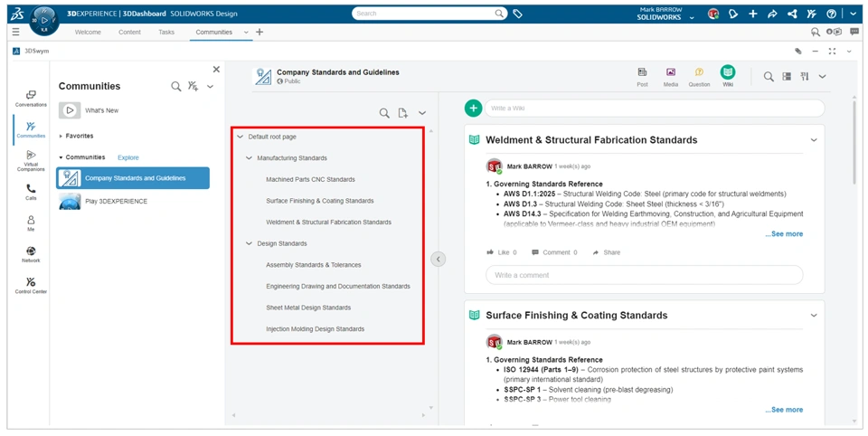Search wiki pages in the tree panel

click(384, 113)
